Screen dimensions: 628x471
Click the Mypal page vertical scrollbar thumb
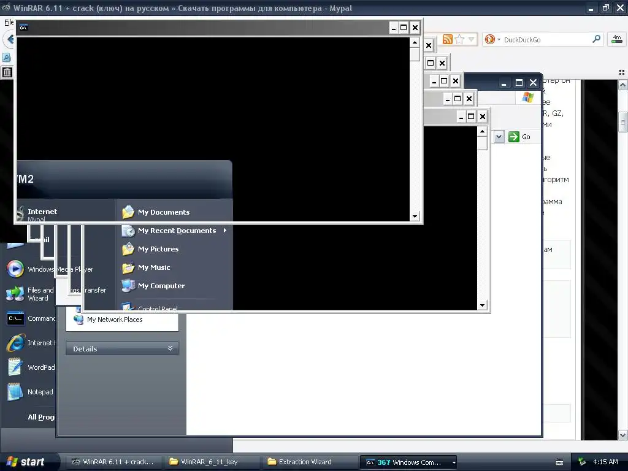[x=623, y=122]
